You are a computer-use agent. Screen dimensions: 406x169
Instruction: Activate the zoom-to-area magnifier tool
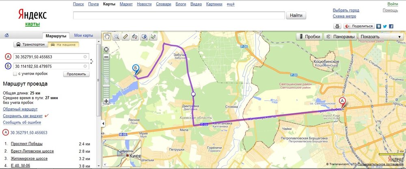click(x=116, y=37)
